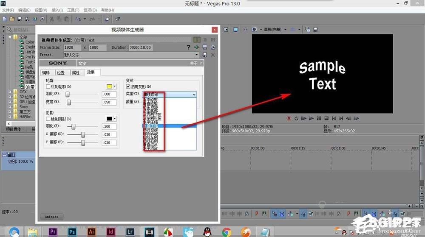The width and height of the screenshot is (425, 237).
Task: Select the 项目媒体 panel tab
Action: tap(14, 129)
